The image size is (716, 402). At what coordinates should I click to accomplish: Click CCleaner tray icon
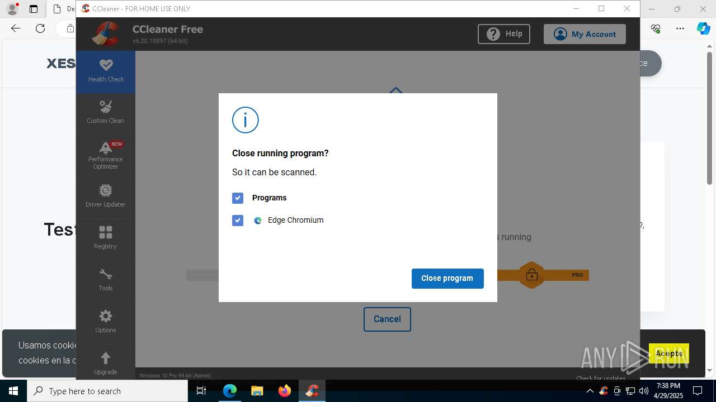point(604,391)
